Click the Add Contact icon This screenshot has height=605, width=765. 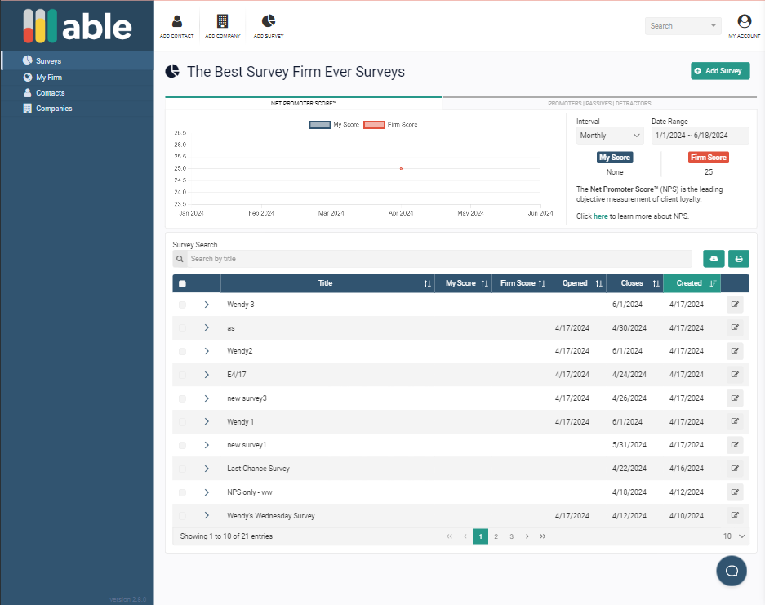point(177,22)
